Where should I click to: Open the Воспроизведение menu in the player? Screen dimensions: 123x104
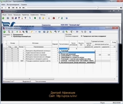pyautogui.click(x=13, y=5)
